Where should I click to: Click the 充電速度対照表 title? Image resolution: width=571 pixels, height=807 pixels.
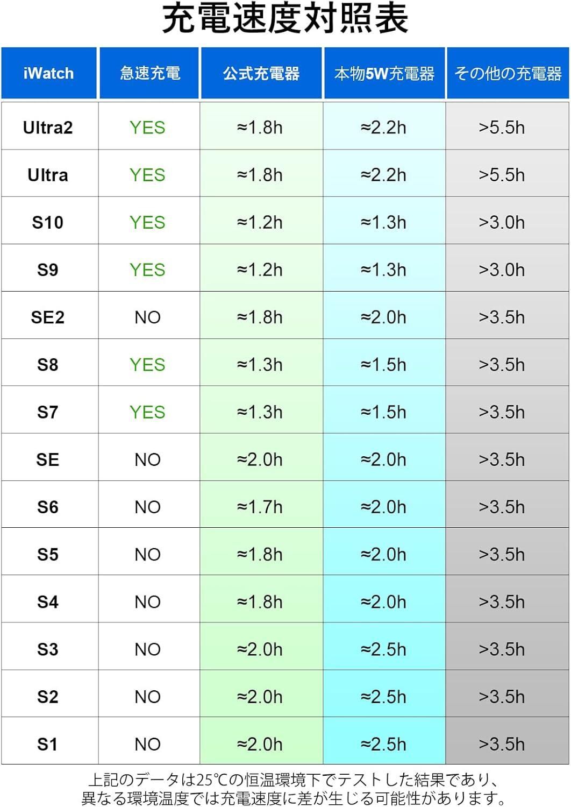(x=285, y=19)
